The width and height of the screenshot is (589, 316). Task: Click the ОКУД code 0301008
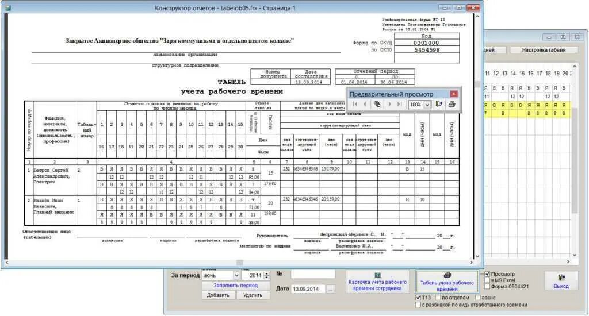[x=426, y=43]
